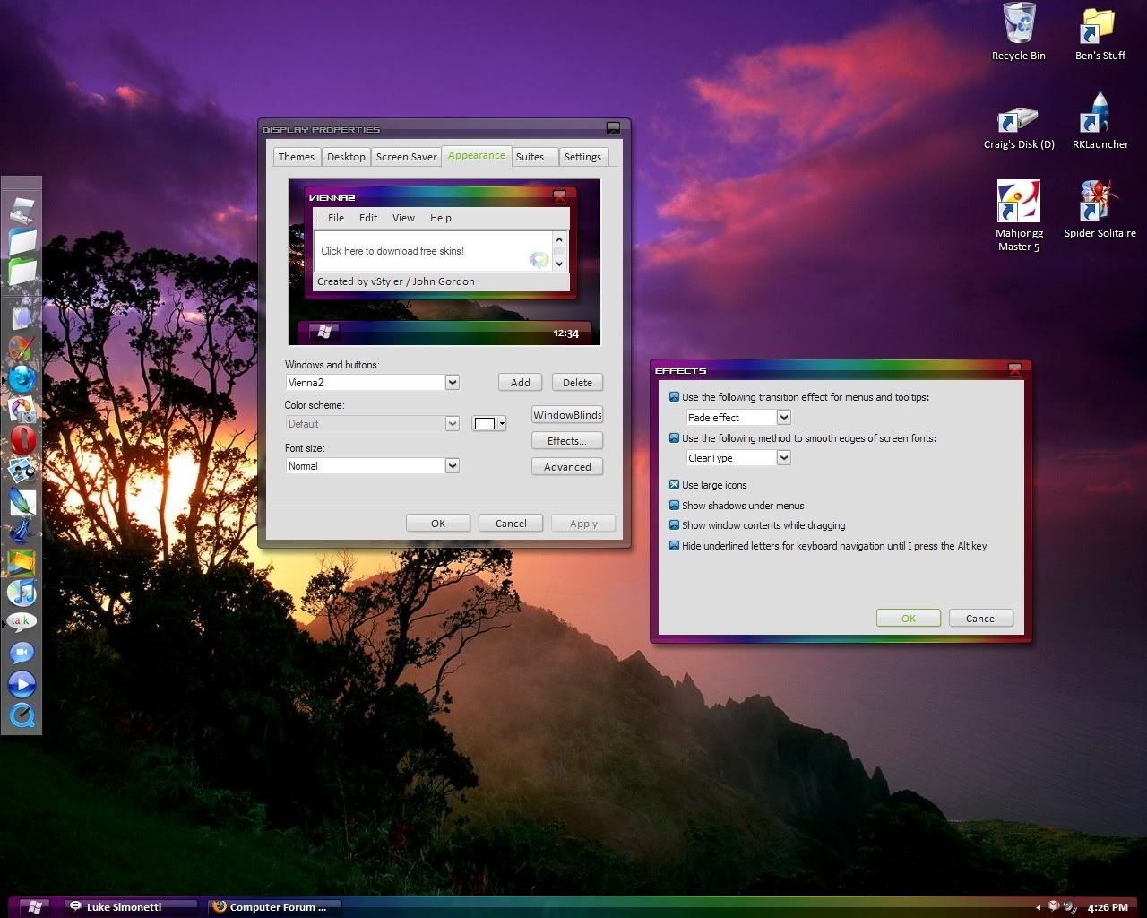This screenshot has height=918, width=1147.
Task: Launch the blue feather app in the dock
Action: pyautogui.click(x=22, y=500)
